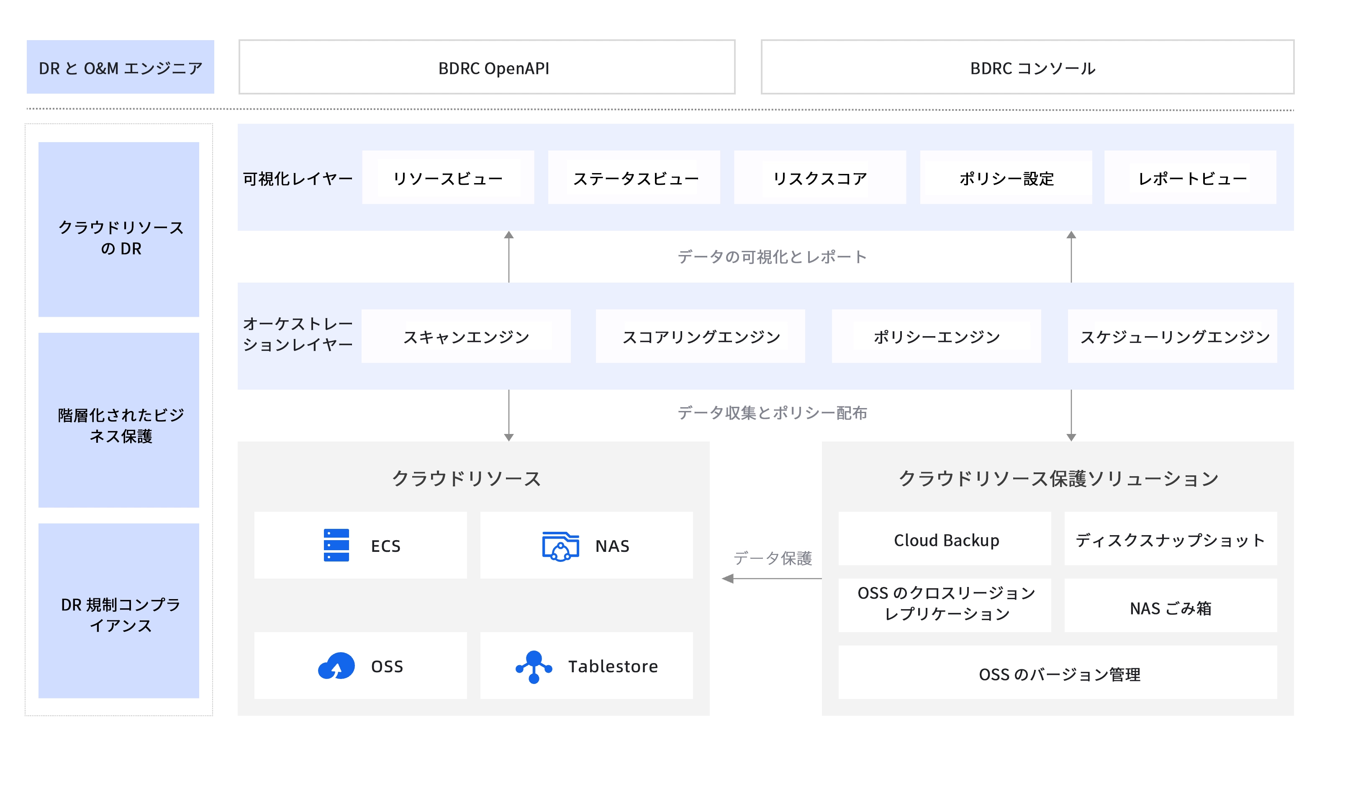Click the リスクスコア box
The width and height of the screenshot is (1371, 791).
819,178
